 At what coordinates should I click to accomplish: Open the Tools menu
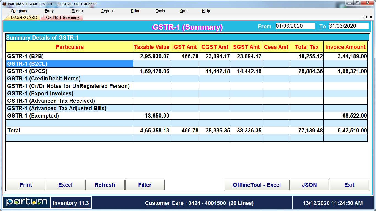tap(160, 11)
